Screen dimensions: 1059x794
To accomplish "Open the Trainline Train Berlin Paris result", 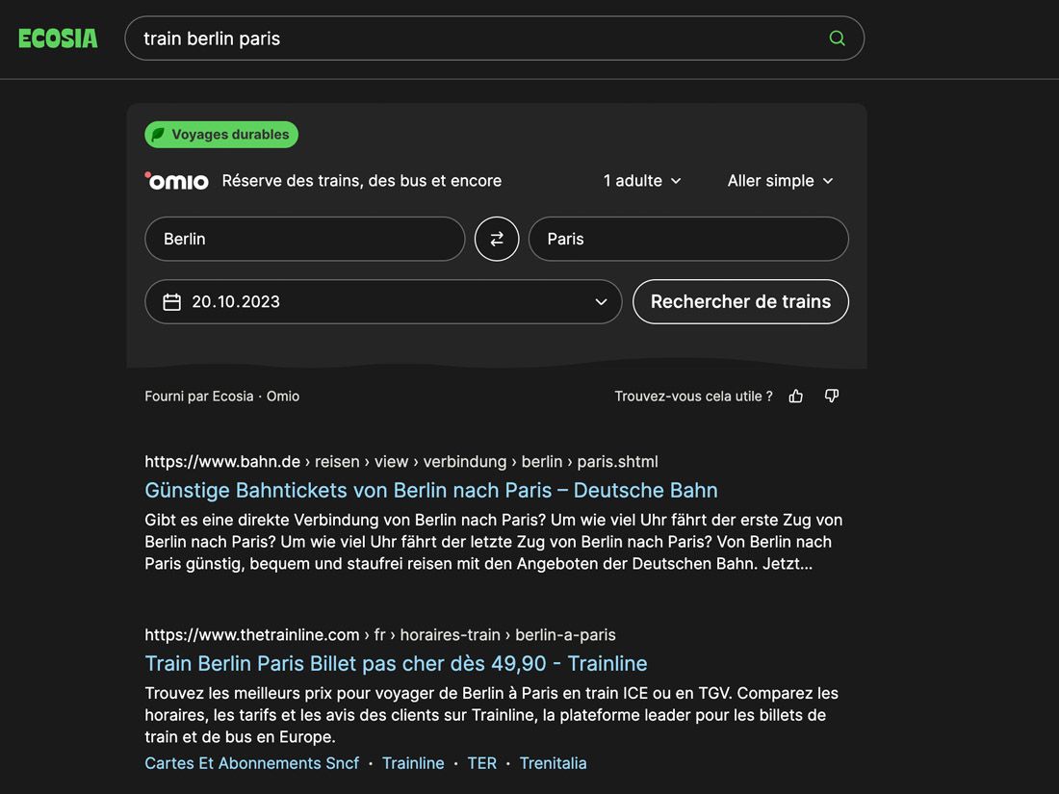I will [x=396, y=664].
